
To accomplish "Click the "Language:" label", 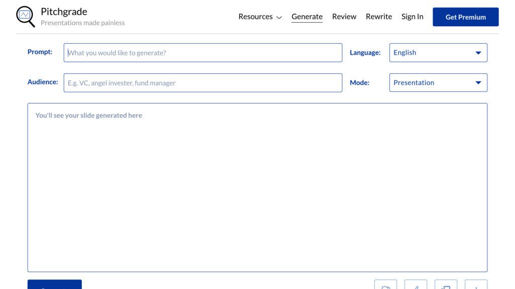I will click(x=365, y=52).
